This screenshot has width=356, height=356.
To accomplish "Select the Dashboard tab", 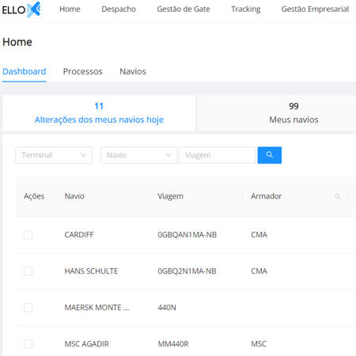I will tap(25, 71).
